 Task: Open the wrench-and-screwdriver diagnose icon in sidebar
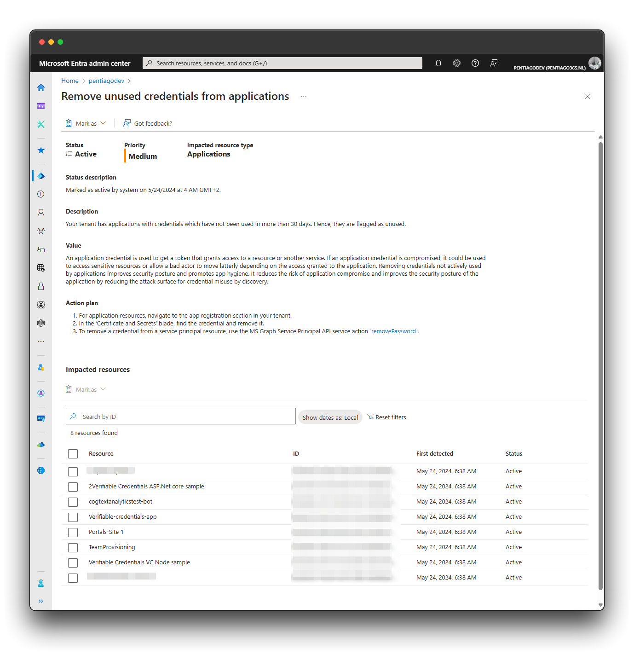[41, 124]
